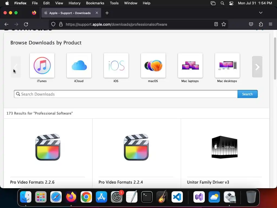Viewport: 277px width, 208px height.
Task: Open Finder from the Dock
Action: pyautogui.click(x=26, y=197)
